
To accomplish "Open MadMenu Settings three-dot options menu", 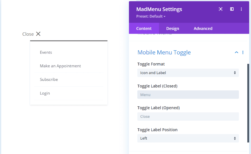I will point(241,9).
